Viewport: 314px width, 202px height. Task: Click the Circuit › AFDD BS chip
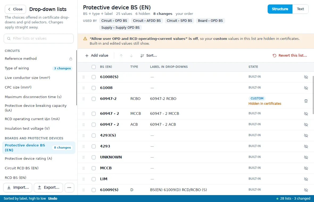point(147,21)
